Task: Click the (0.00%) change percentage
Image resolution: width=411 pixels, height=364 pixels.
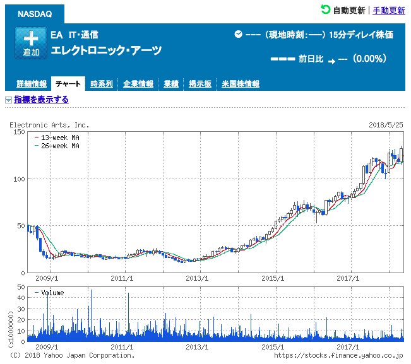Action: pos(369,59)
